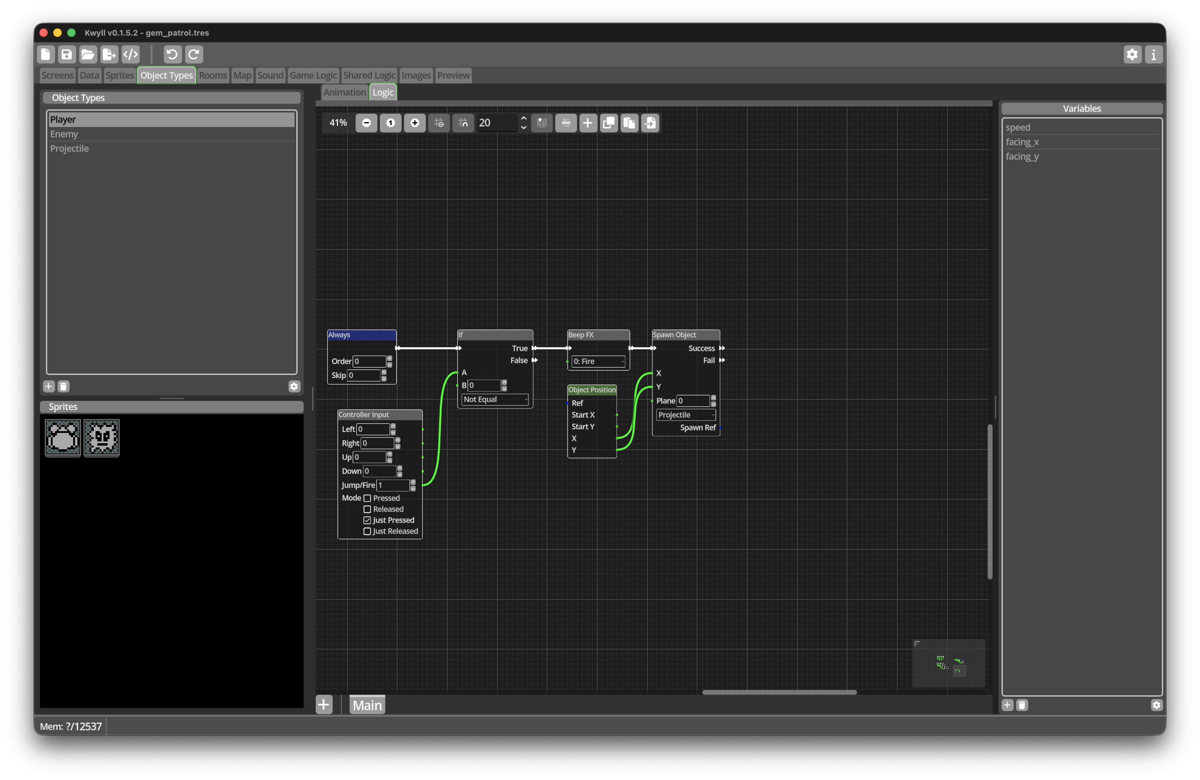Click the horizontal graph scrollbar
The width and height of the screenshot is (1200, 780).
tap(780, 693)
